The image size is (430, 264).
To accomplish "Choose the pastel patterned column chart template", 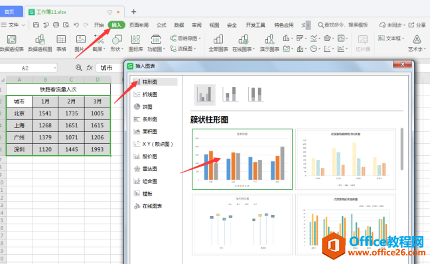I will point(346,159).
